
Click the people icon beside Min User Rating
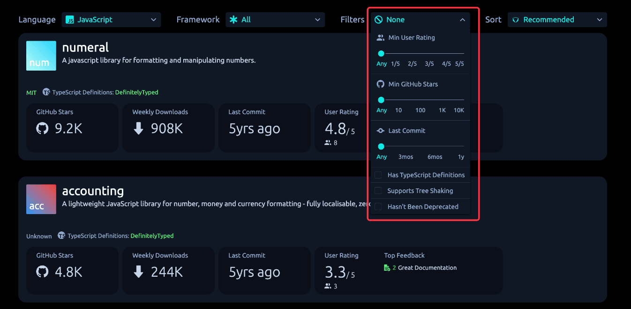(x=381, y=37)
